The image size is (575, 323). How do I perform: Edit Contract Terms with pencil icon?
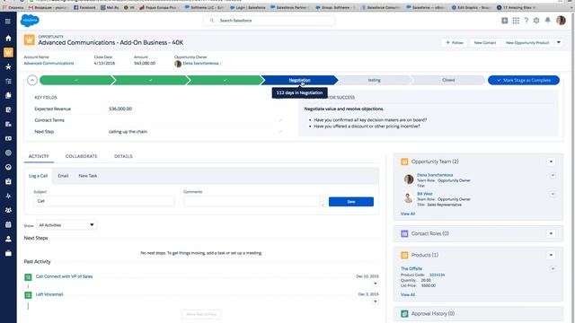click(x=280, y=120)
